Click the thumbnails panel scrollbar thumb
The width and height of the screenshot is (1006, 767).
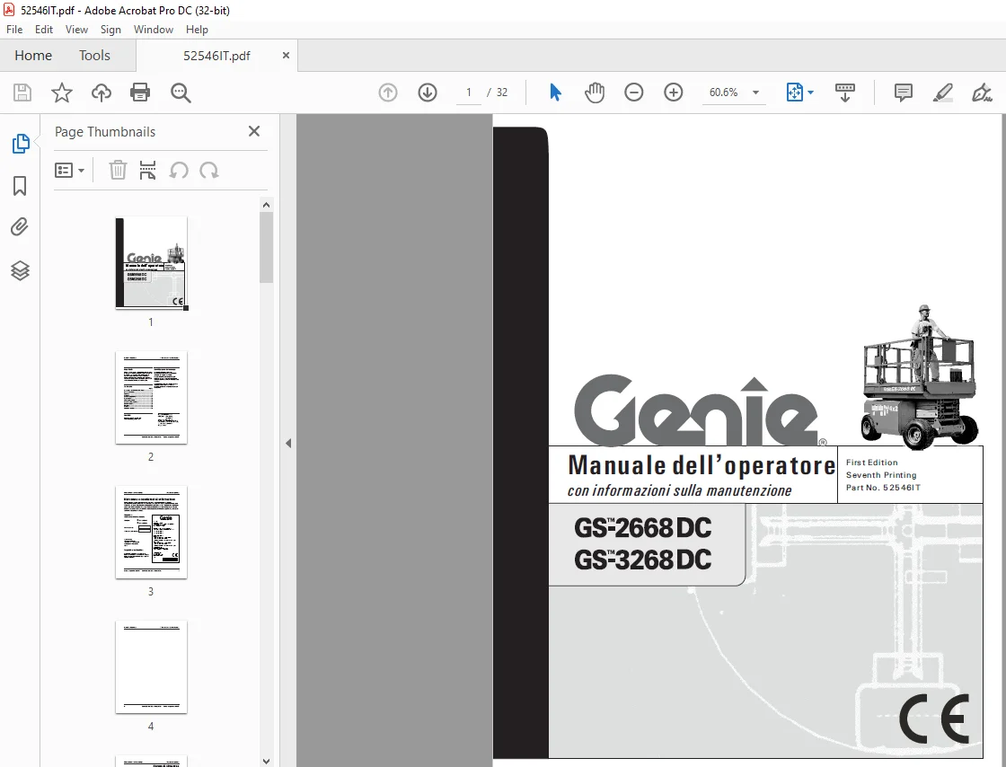[x=266, y=248]
